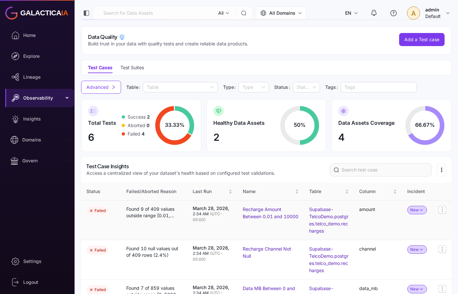The image size is (458, 294).
Task: Switch to the Test Suites tab
Action: point(132,68)
